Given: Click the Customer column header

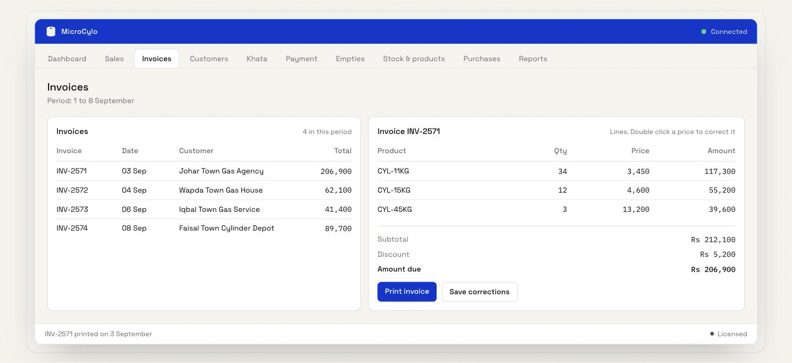Looking at the screenshot, I should coord(196,151).
